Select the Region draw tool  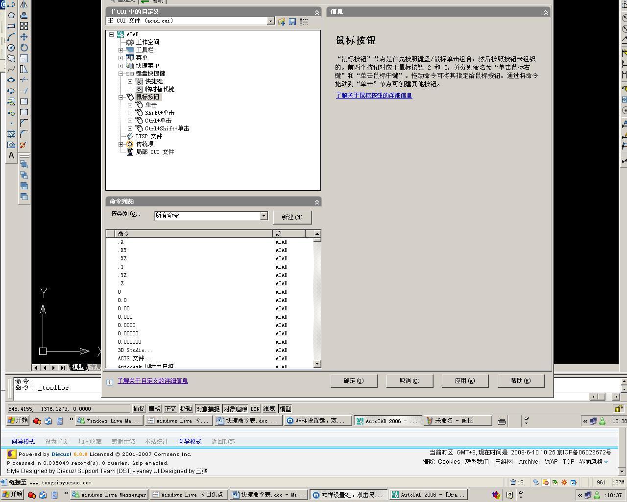(x=11, y=145)
